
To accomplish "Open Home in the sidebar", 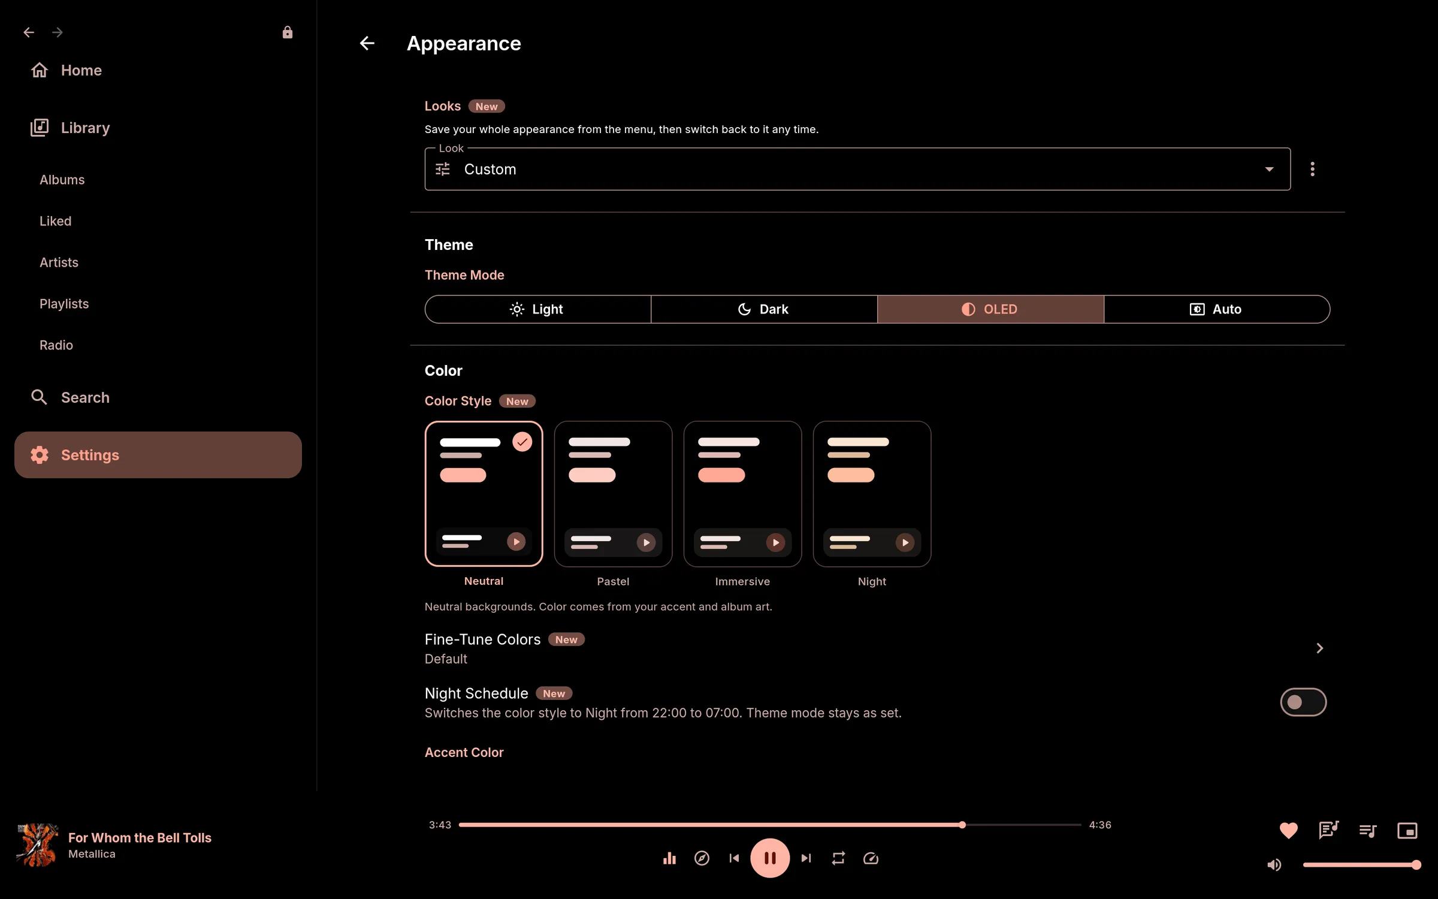I will coord(158,70).
